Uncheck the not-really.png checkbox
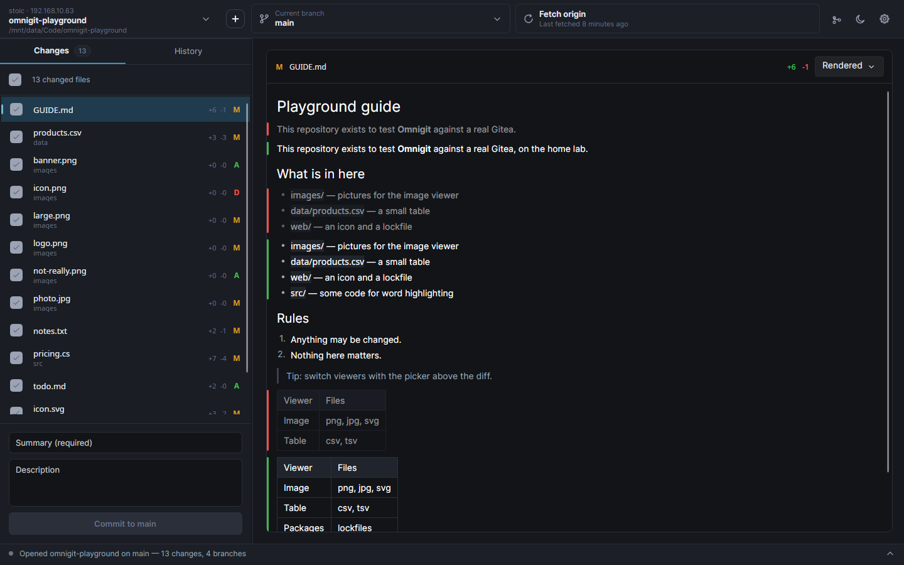The height and width of the screenshot is (565, 904). [x=16, y=275]
